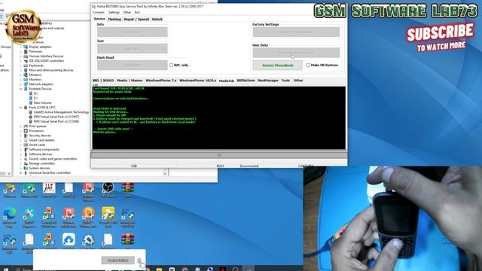Viewport: 482px width, 271px height.
Task: Select the MeeGo | Maemo platform tab
Action: (130, 81)
